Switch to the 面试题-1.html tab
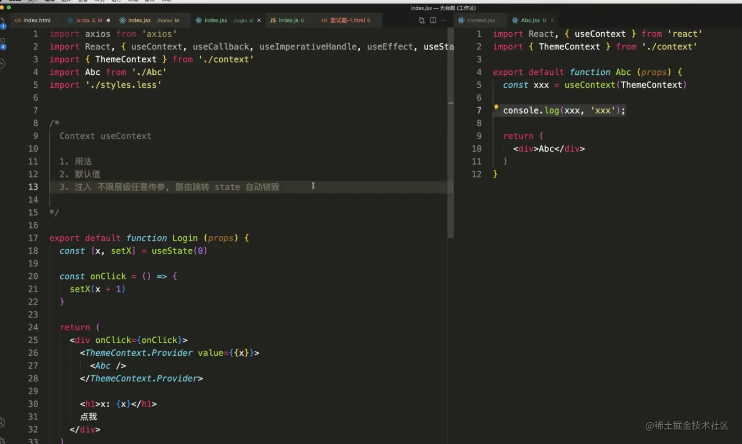The height and width of the screenshot is (444, 742). [x=348, y=20]
